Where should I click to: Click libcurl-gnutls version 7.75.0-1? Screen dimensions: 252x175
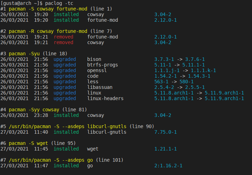coord(165,132)
